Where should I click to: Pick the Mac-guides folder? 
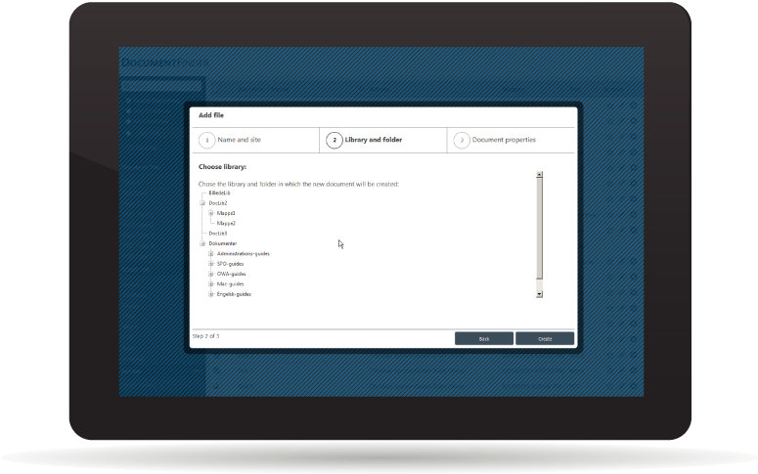(x=230, y=284)
